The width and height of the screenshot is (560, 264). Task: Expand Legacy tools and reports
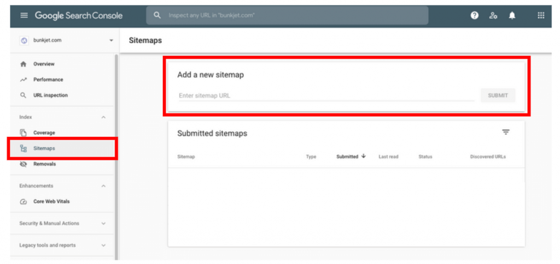point(103,245)
